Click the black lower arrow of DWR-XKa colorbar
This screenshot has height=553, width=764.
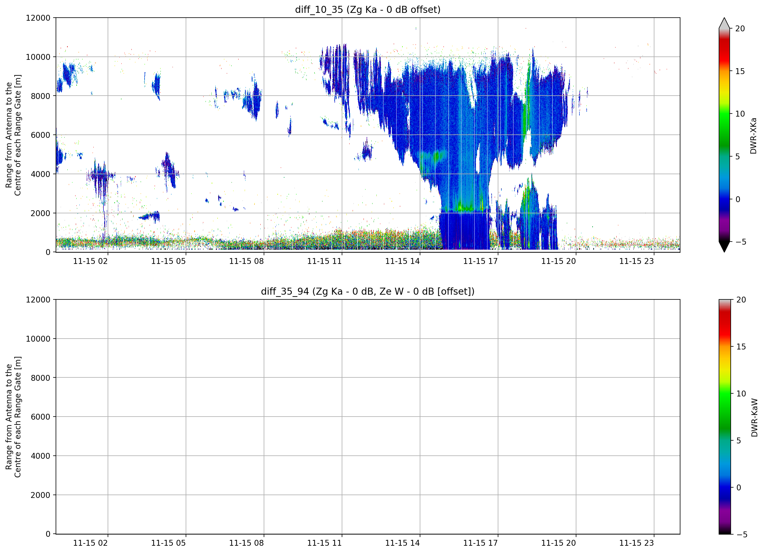[x=724, y=247]
